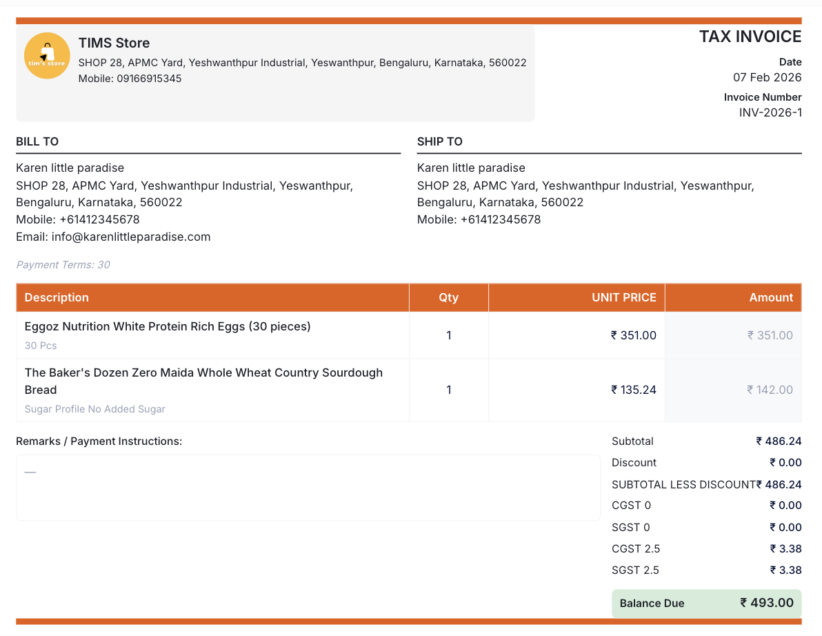
Task: Click the Payment Terms: 30 note
Action: click(63, 265)
